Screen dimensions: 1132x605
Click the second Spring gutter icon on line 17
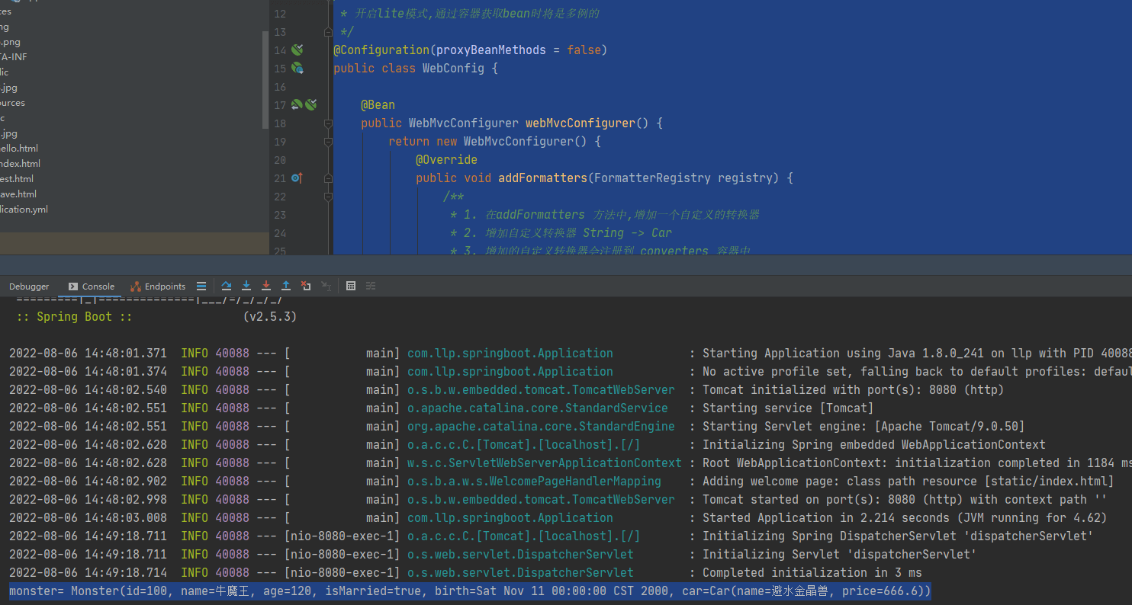(x=310, y=104)
